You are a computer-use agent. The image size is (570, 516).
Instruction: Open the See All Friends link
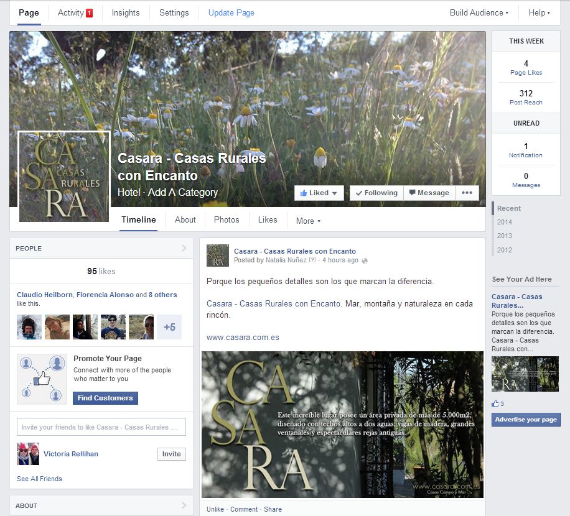coord(39,479)
